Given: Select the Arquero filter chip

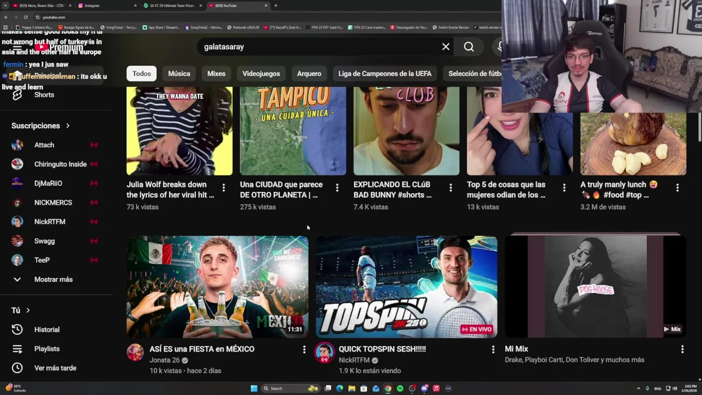Looking at the screenshot, I should (309, 74).
